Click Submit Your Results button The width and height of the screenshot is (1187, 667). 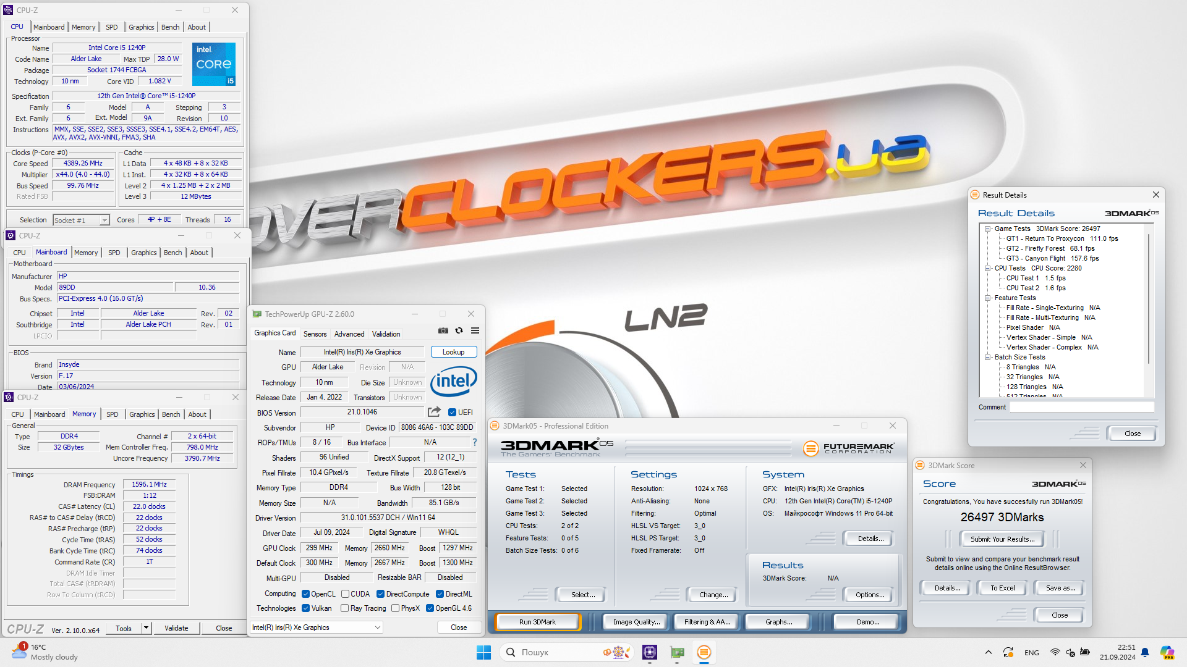pos(1002,539)
